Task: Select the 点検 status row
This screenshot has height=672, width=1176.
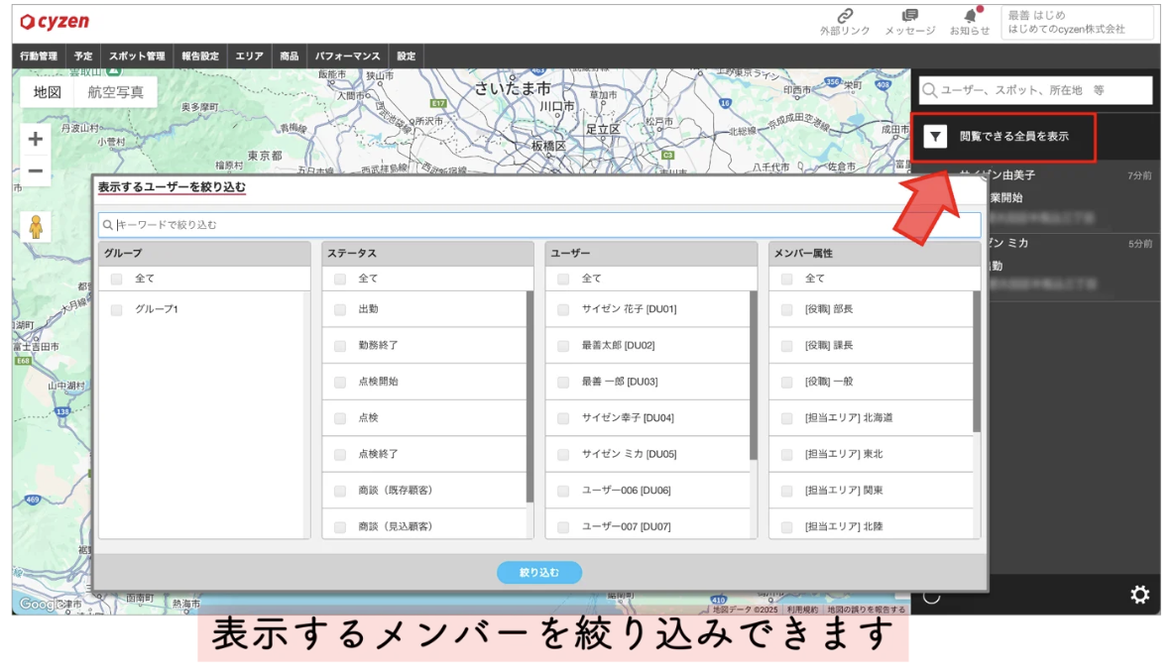Action: click(x=424, y=418)
